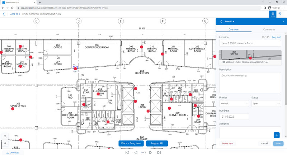Viewport: 287px width, 156px height.
Task: Click the Post an RFI button
Action: pyautogui.click(x=157, y=143)
